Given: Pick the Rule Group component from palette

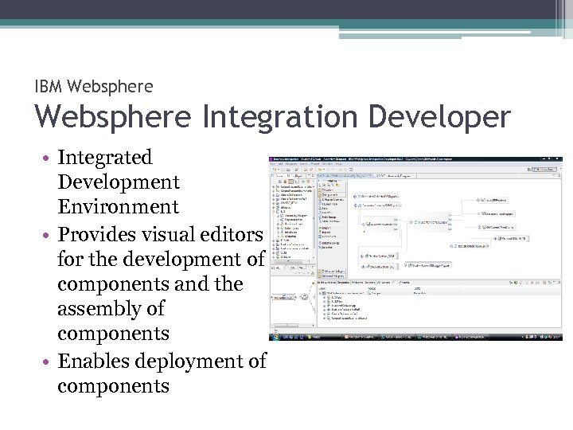Looking at the screenshot, I should point(328,217).
